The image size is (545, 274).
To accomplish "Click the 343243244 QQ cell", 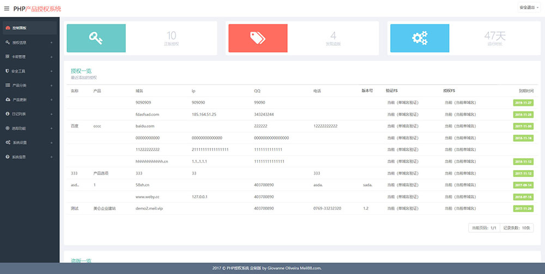I will coord(264,115).
